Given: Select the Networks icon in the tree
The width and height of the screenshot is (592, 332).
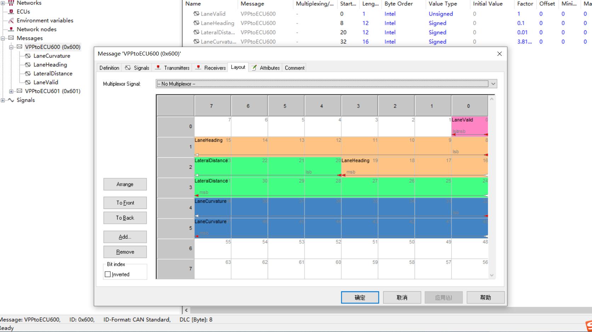Looking at the screenshot, I should [x=12, y=3].
